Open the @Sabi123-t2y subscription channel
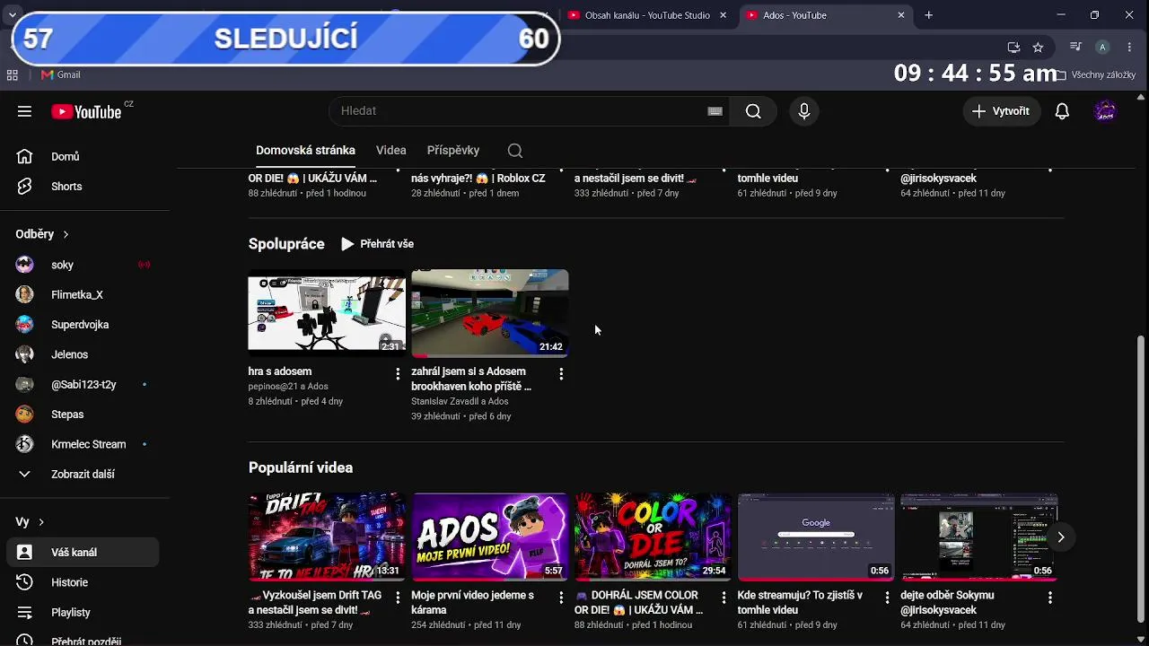Viewport: 1149px width, 646px height. (x=83, y=384)
